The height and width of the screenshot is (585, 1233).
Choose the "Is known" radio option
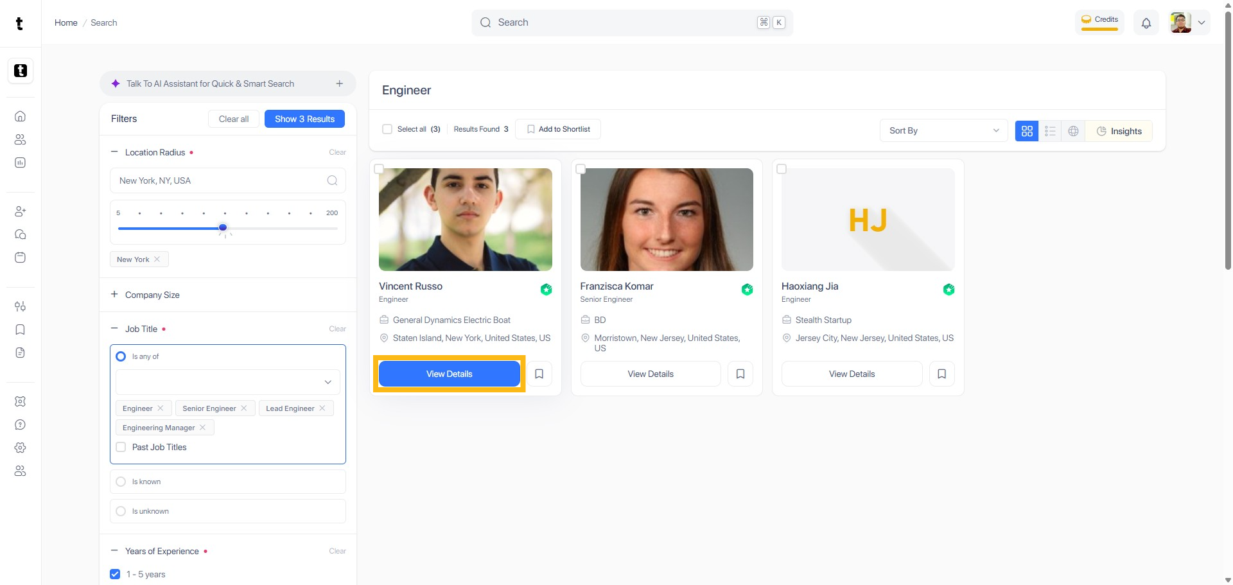click(x=121, y=482)
